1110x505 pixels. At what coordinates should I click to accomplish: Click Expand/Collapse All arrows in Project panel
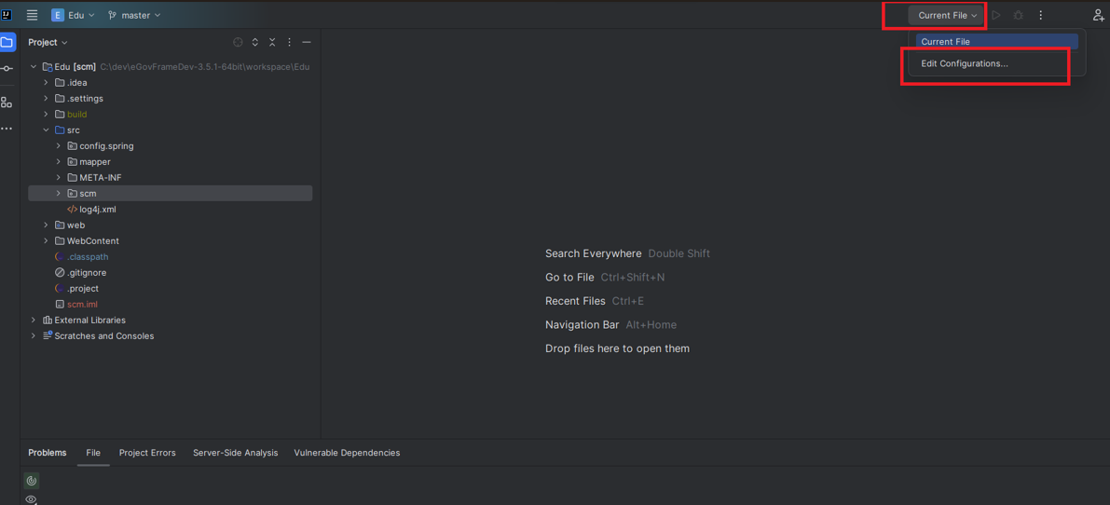255,43
